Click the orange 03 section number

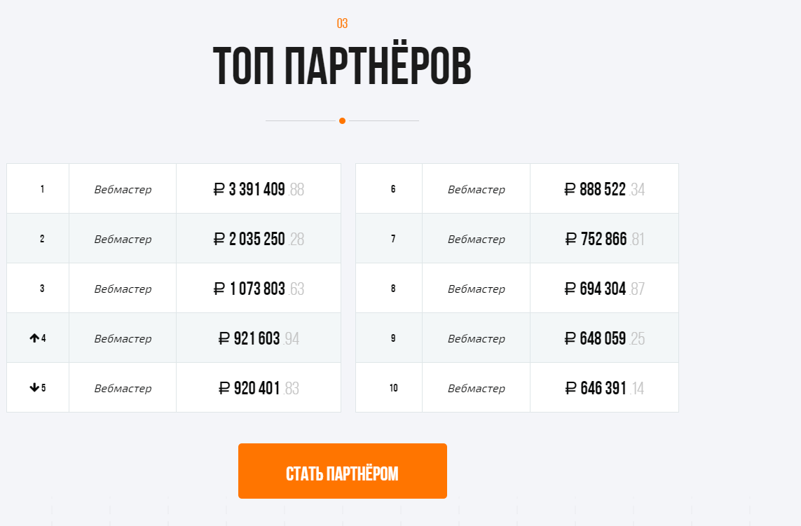[x=342, y=24]
